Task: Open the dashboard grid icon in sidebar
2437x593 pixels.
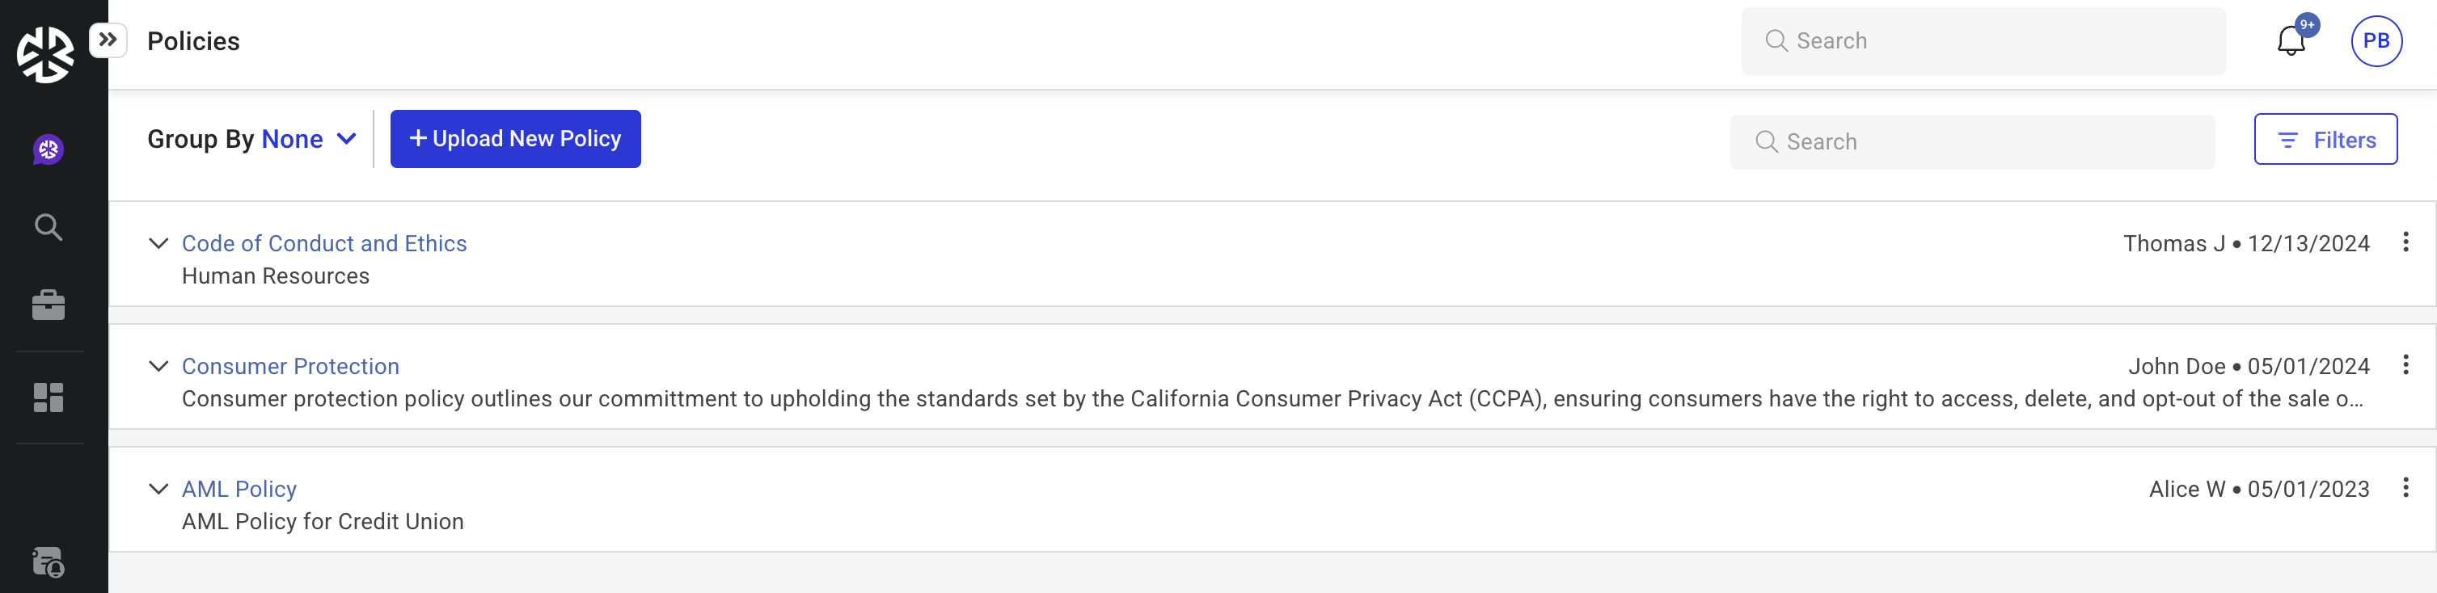Action: (x=49, y=397)
